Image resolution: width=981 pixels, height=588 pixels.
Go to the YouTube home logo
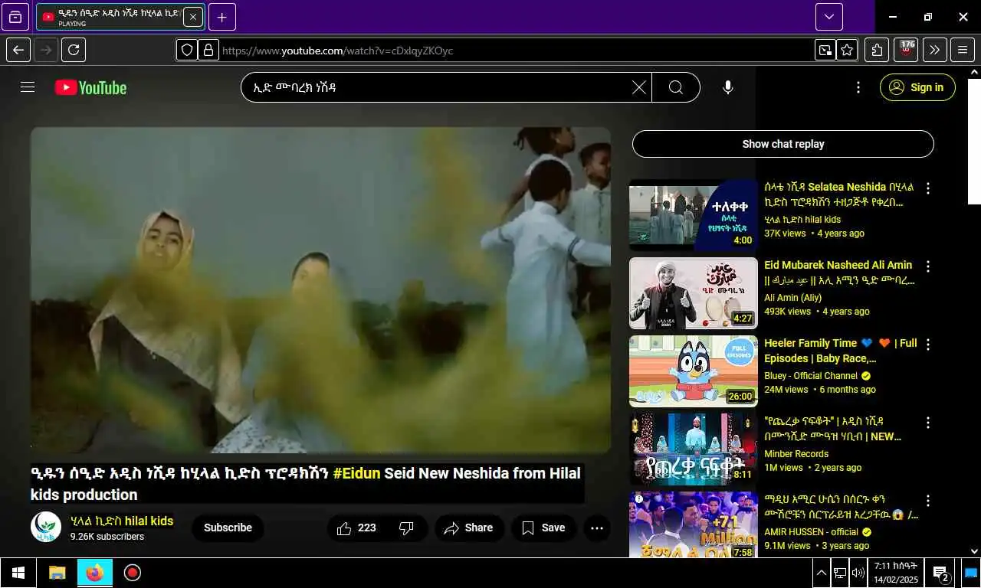[90, 87]
